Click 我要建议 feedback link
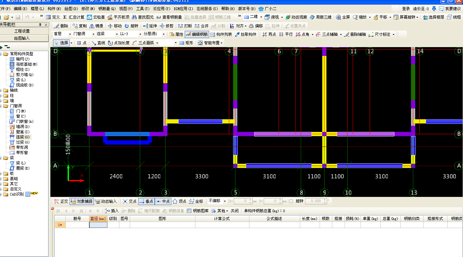 click(x=450, y=8)
